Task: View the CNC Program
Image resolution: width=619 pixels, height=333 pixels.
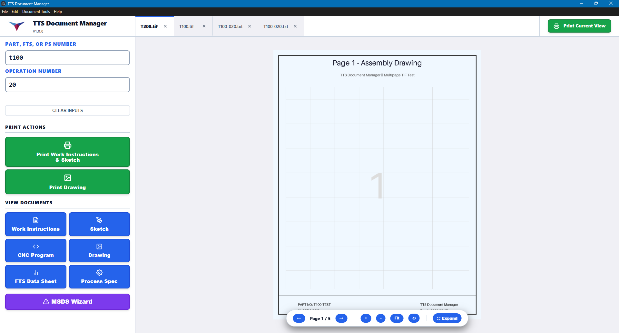Action: [x=36, y=251]
